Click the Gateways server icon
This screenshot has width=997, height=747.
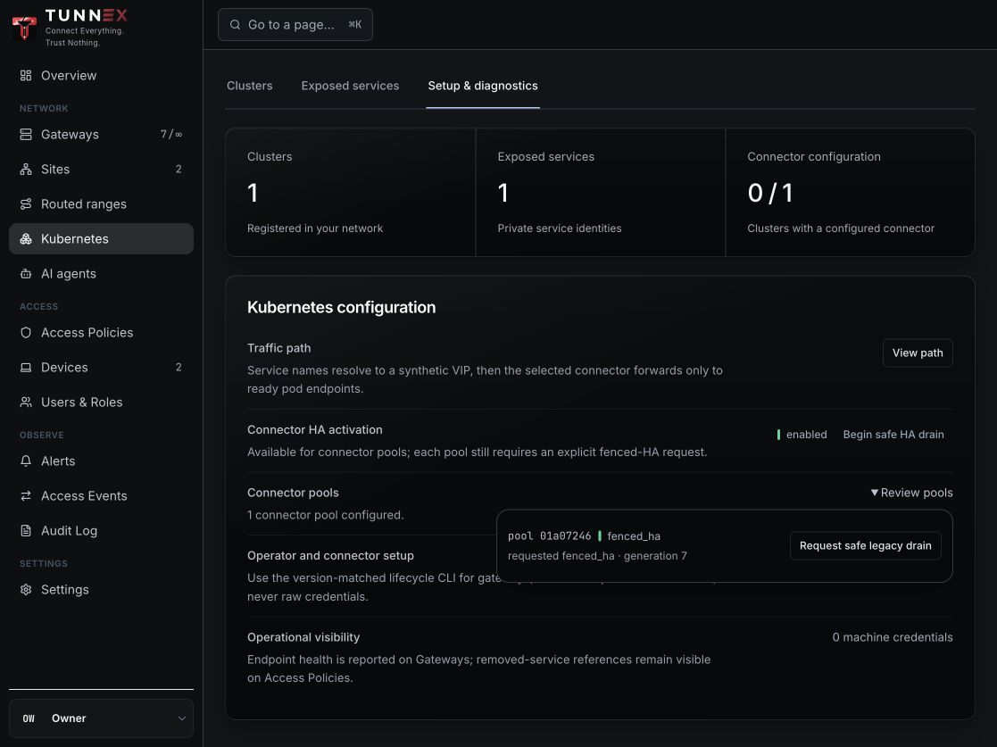25,134
